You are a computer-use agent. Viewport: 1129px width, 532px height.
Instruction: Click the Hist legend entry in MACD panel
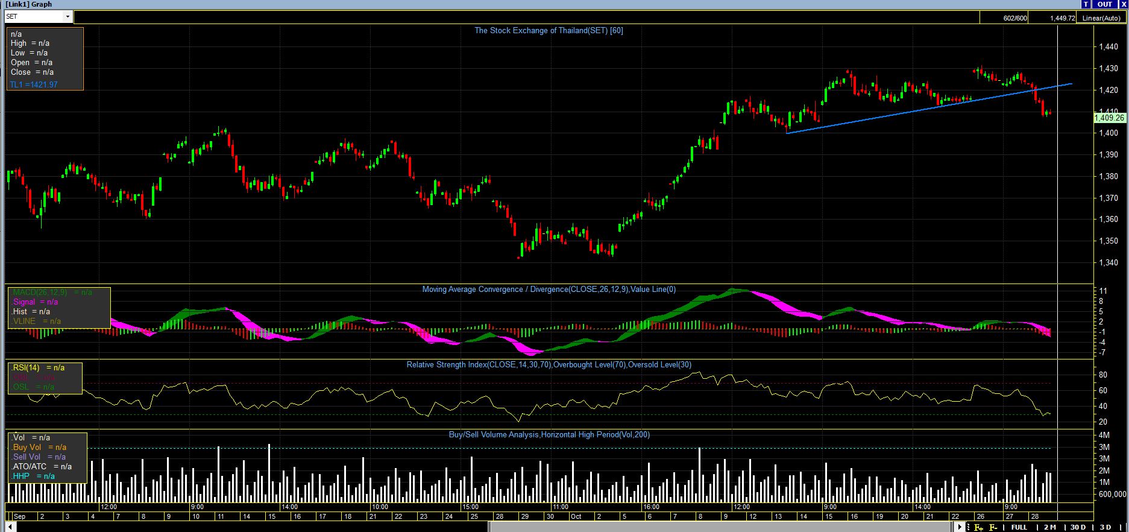(31, 311)
